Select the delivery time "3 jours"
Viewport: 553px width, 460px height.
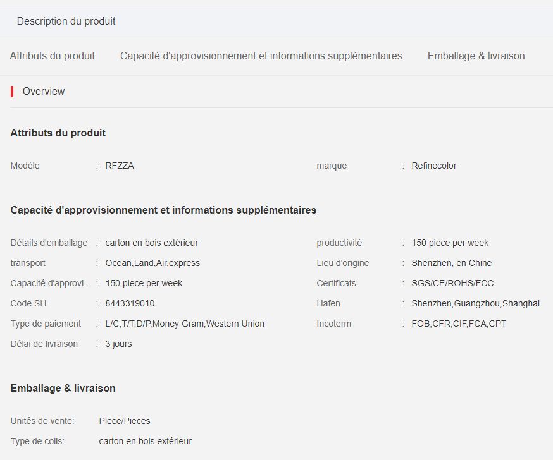[x=118, y=344]
